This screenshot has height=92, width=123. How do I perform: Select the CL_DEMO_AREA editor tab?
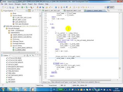[94, 11]
